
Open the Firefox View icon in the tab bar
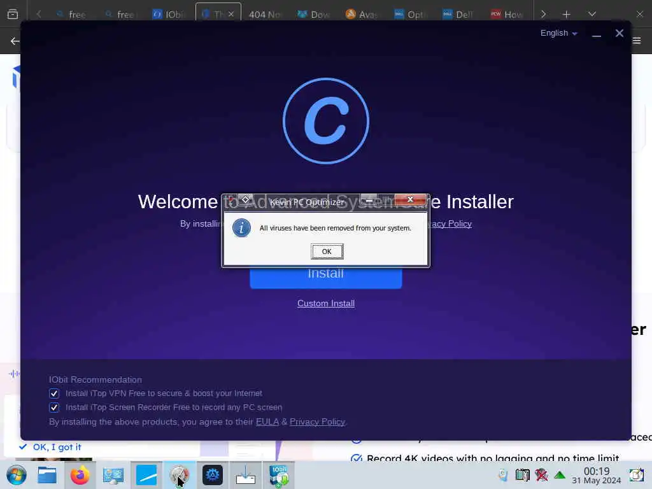13,14
